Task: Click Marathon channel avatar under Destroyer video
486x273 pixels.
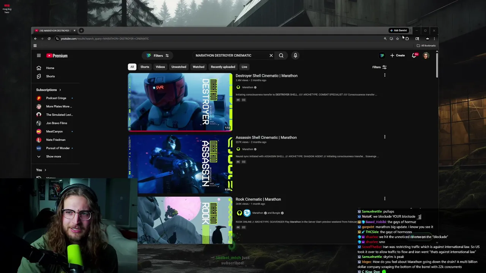Action: 238,88
